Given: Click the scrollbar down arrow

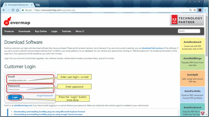Looking at the screenshot, I should [207, 115].
